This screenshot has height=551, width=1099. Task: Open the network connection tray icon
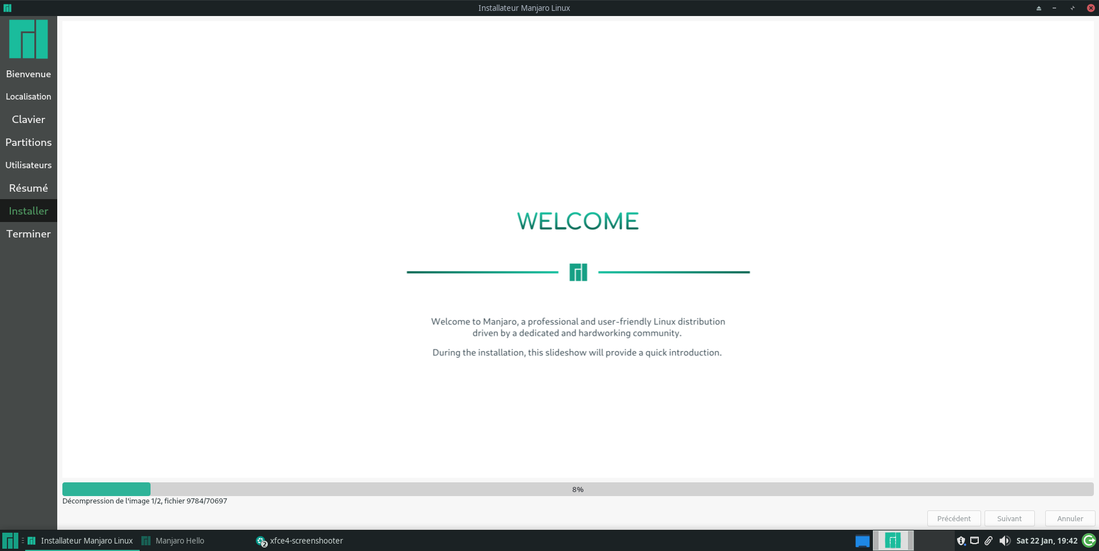point(975,540)
